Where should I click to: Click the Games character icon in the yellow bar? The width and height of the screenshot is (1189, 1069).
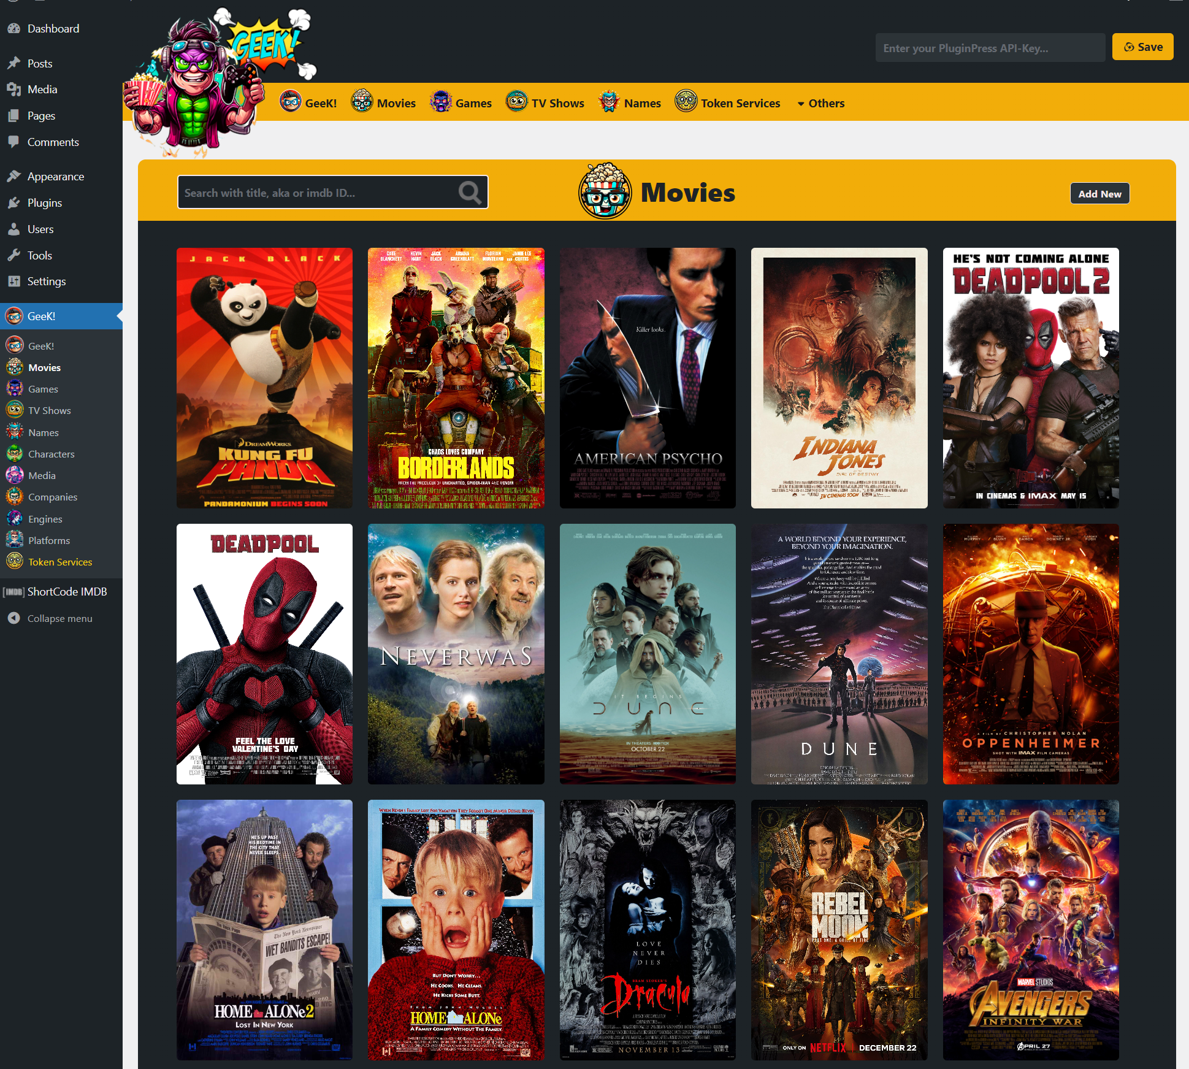441,101
